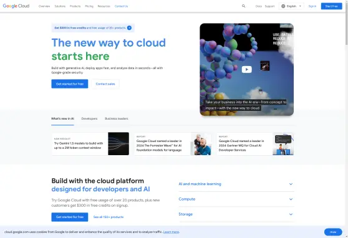Click 'The new way to cloud' headline

[109, 42]
